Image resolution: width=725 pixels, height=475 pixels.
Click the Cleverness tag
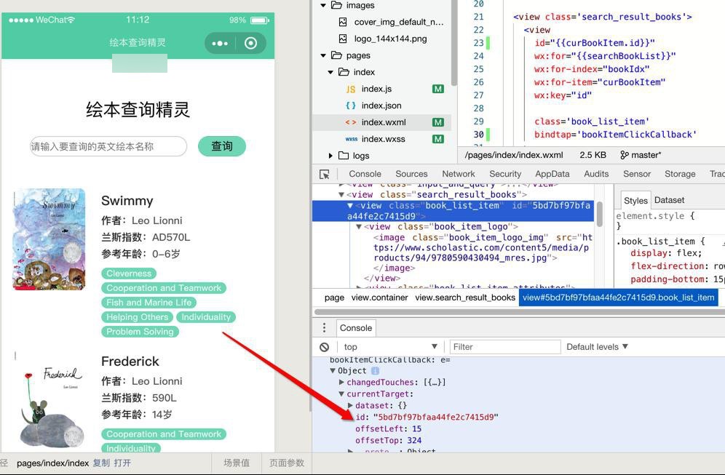click(129, 274)
